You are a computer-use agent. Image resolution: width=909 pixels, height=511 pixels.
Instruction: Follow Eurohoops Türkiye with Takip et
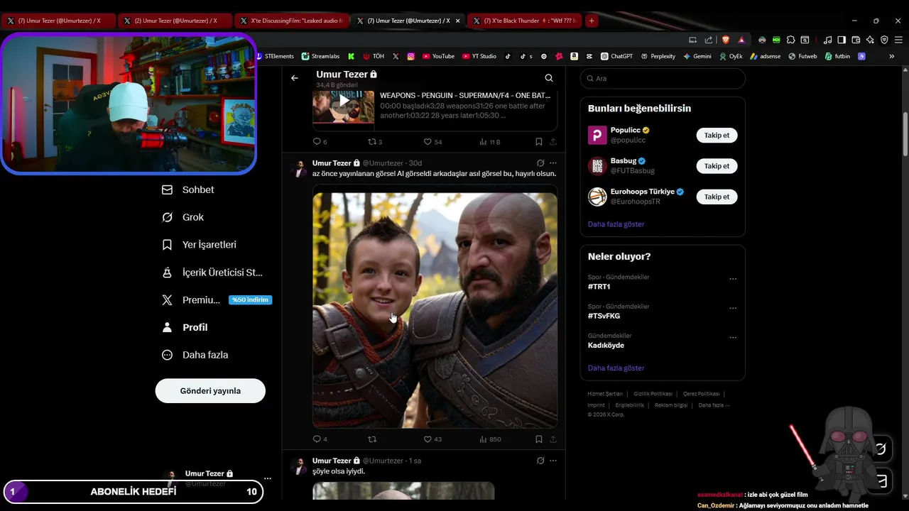tap(717, 197)
